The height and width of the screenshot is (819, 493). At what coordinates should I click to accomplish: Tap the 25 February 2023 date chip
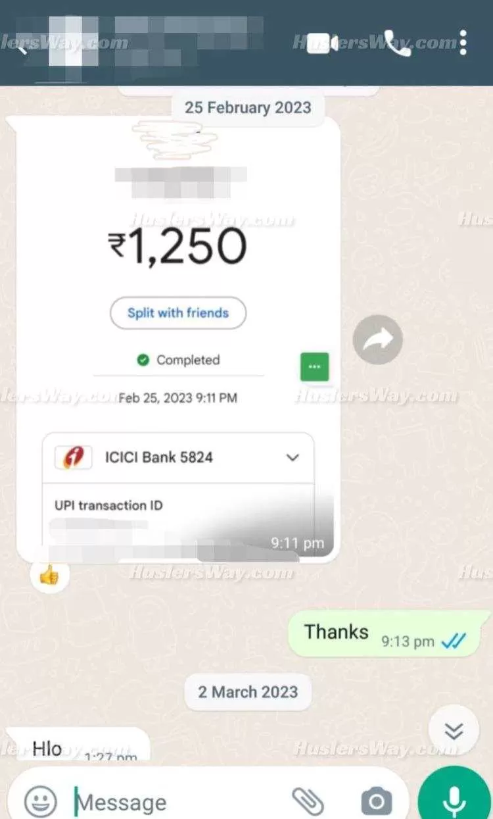pos(248,108)
